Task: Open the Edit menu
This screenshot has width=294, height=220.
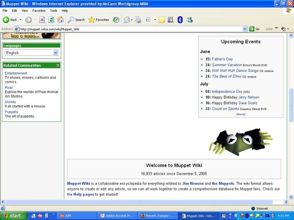Action: pos(14,11)
